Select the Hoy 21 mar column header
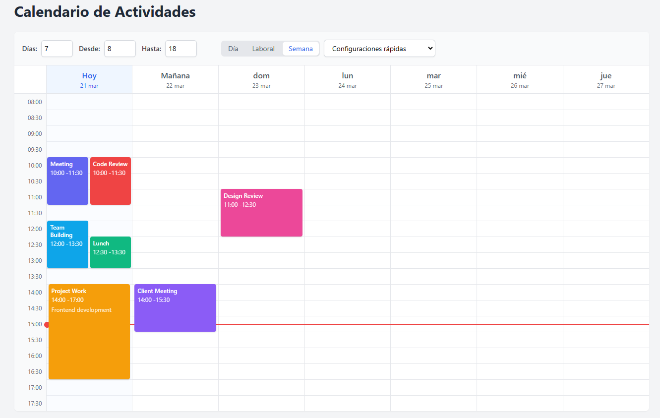Image resolution: width=660 pixels, height=418 pixels. point(89,79)
